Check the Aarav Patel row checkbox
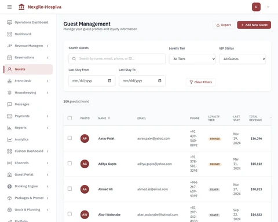 tap(69, 138)
